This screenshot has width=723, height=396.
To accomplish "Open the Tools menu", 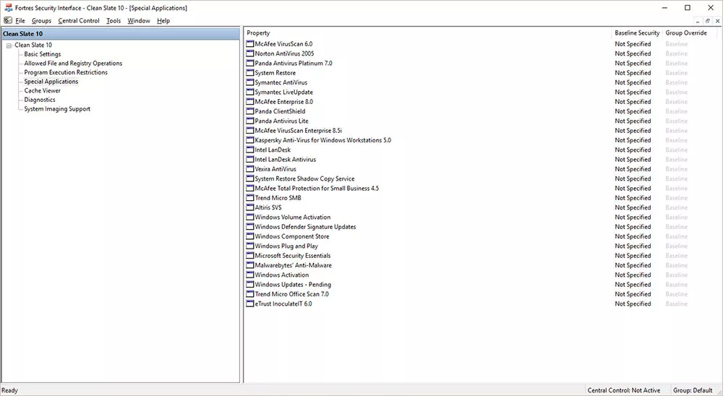I will (x=114, y=21).
